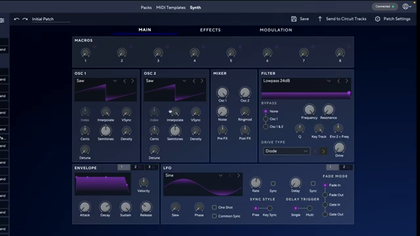Switch to the Effects tab
The height and width of the screenshot is (236, 420).
tap(210, 30)
